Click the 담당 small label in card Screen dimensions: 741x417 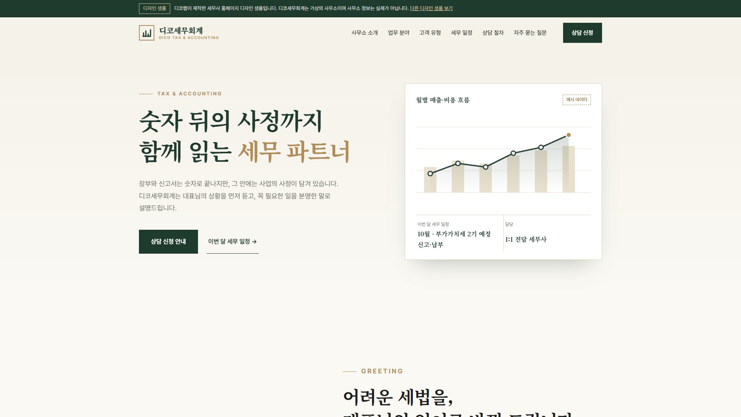pos(509,224)
